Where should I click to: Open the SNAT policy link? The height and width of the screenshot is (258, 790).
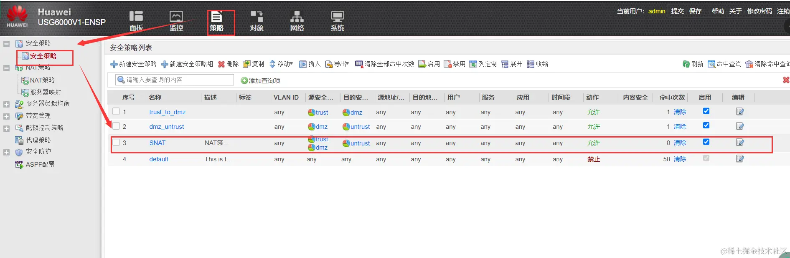[157, 143]
